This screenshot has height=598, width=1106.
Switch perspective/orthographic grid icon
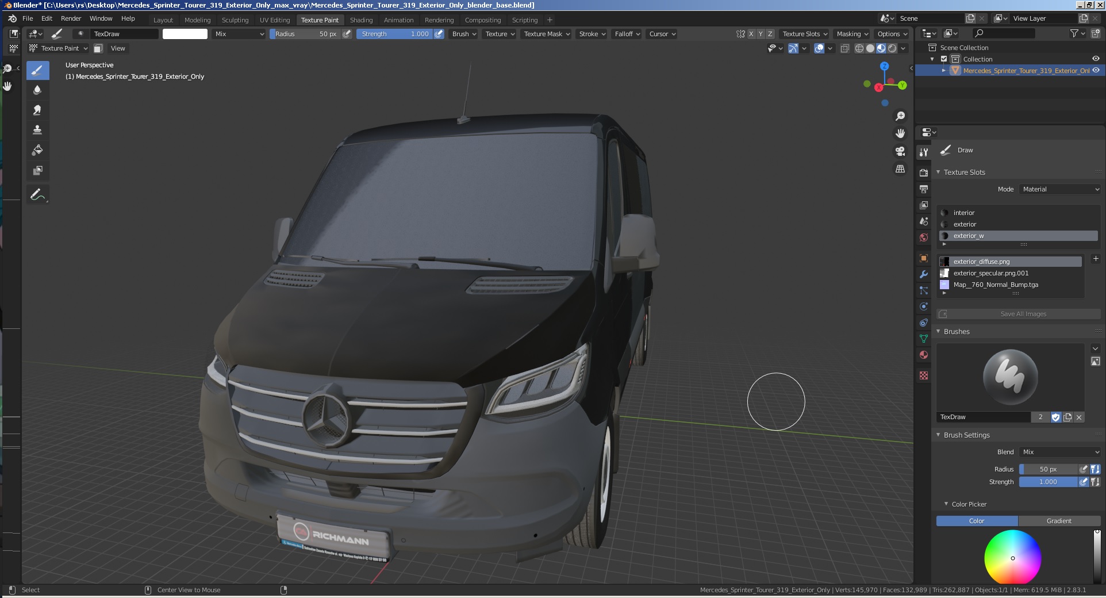tap(900, 169)
